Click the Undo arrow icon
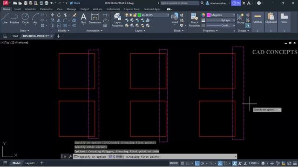 tap(52, 3)
